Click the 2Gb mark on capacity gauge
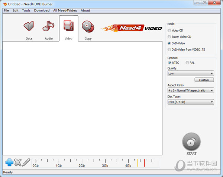Screen dimensions: 223x177 tap(82, 165)
